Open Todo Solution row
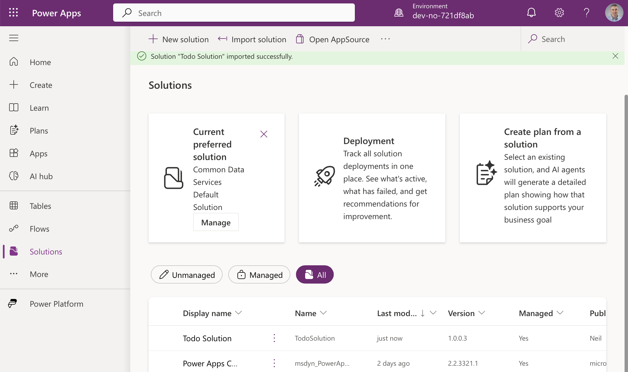This screenshot has width=628, height=372. tap(377, 338)
